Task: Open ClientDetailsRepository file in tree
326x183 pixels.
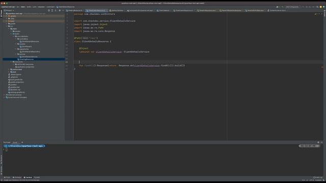Action: click(30, 52)
